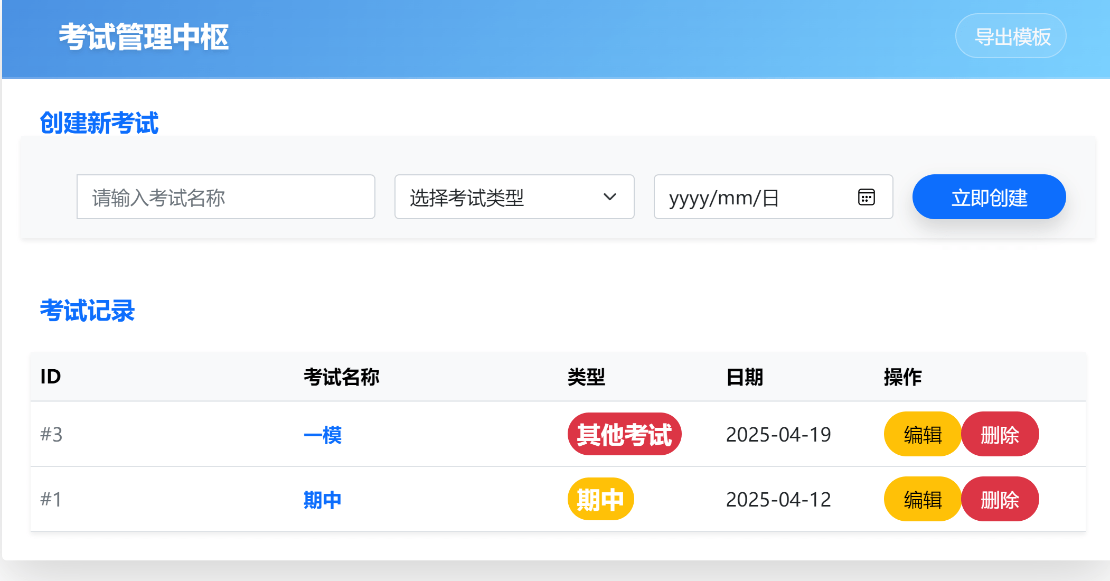Viewport: 1110px width, 581px height.
Task: Click the 立即创建 button
Action: (x=989, y=197)
